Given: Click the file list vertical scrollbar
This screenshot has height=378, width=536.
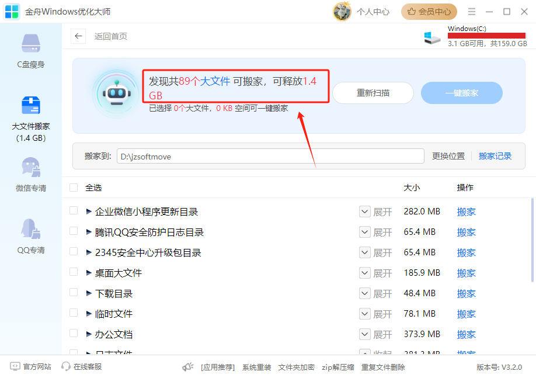Looking at the screenshot, I should (532, 240).
